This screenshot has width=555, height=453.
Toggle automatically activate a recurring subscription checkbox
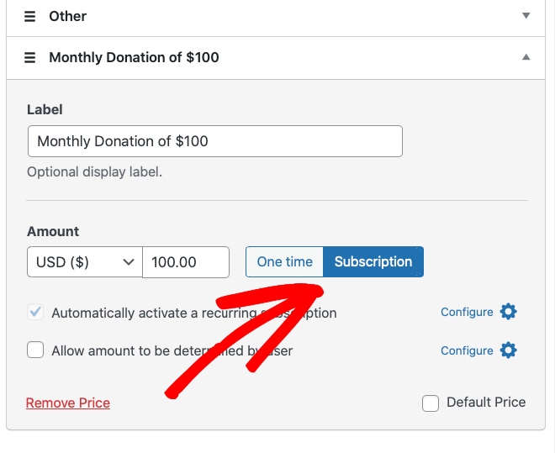pyautogui.click(x=35, y=313)
